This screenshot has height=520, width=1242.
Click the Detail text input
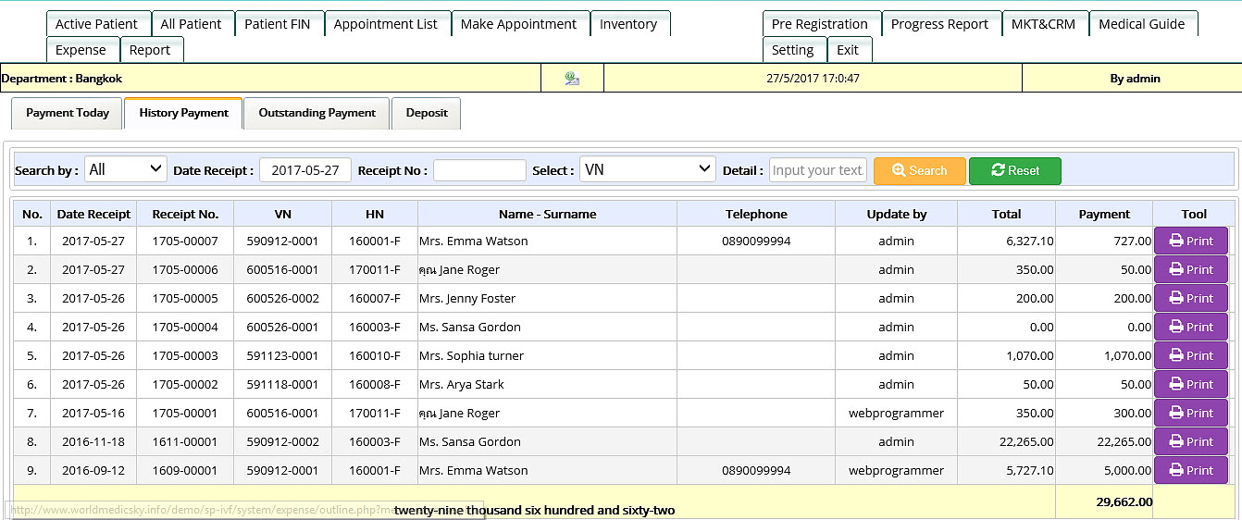tap(817, 170)
